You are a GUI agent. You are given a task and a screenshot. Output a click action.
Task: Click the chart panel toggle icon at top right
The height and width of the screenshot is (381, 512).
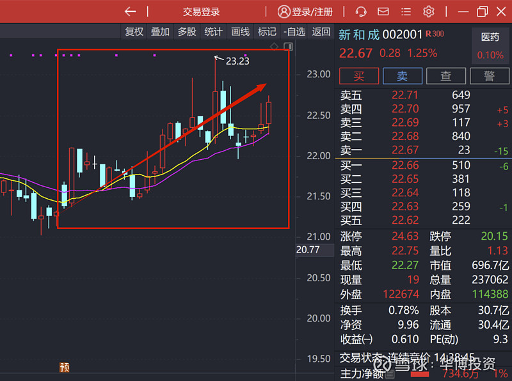289,47
